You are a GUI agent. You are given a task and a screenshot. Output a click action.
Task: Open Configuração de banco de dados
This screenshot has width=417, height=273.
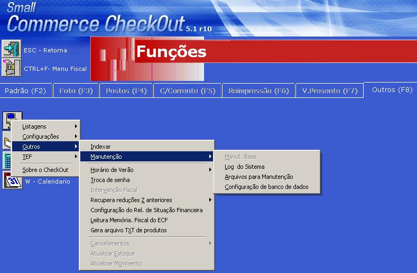267,187
